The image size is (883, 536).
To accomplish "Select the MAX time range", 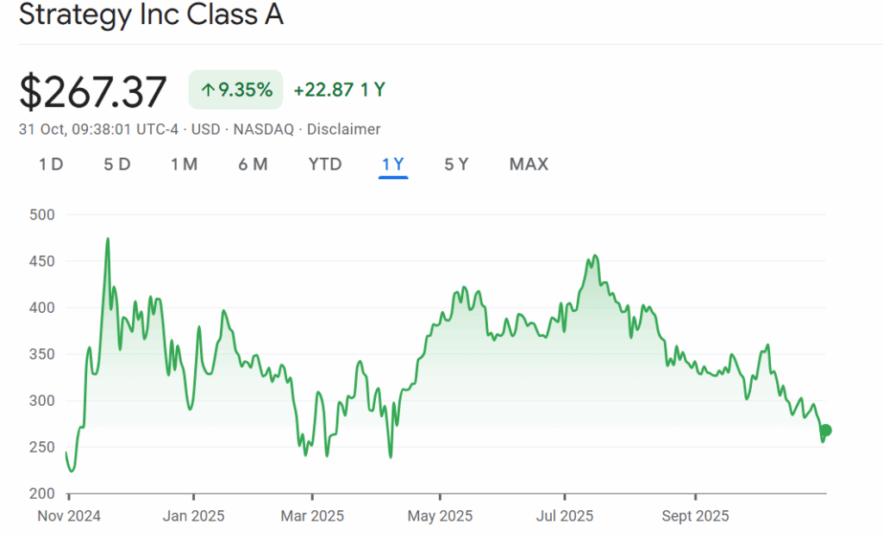I will [x=528, y=164].
